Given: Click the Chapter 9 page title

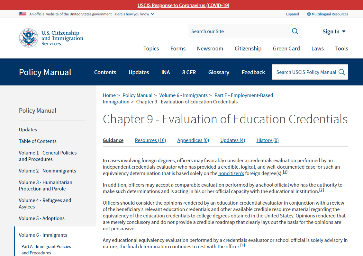Looking at the screenshot, I should 225,119.
